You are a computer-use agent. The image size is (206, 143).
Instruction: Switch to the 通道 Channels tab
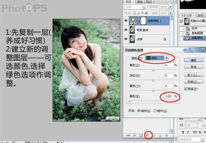tap(140, 2)
